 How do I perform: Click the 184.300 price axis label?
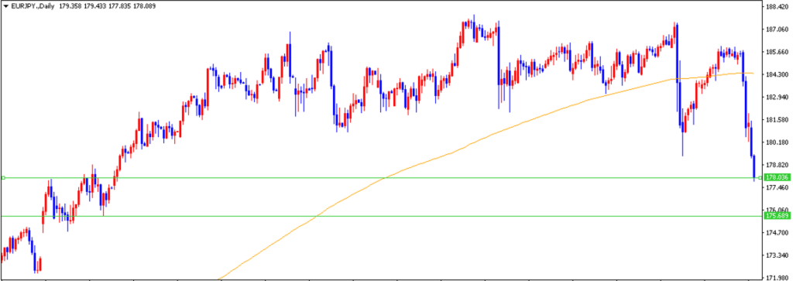pyautogui.click(x=778, y=75)
